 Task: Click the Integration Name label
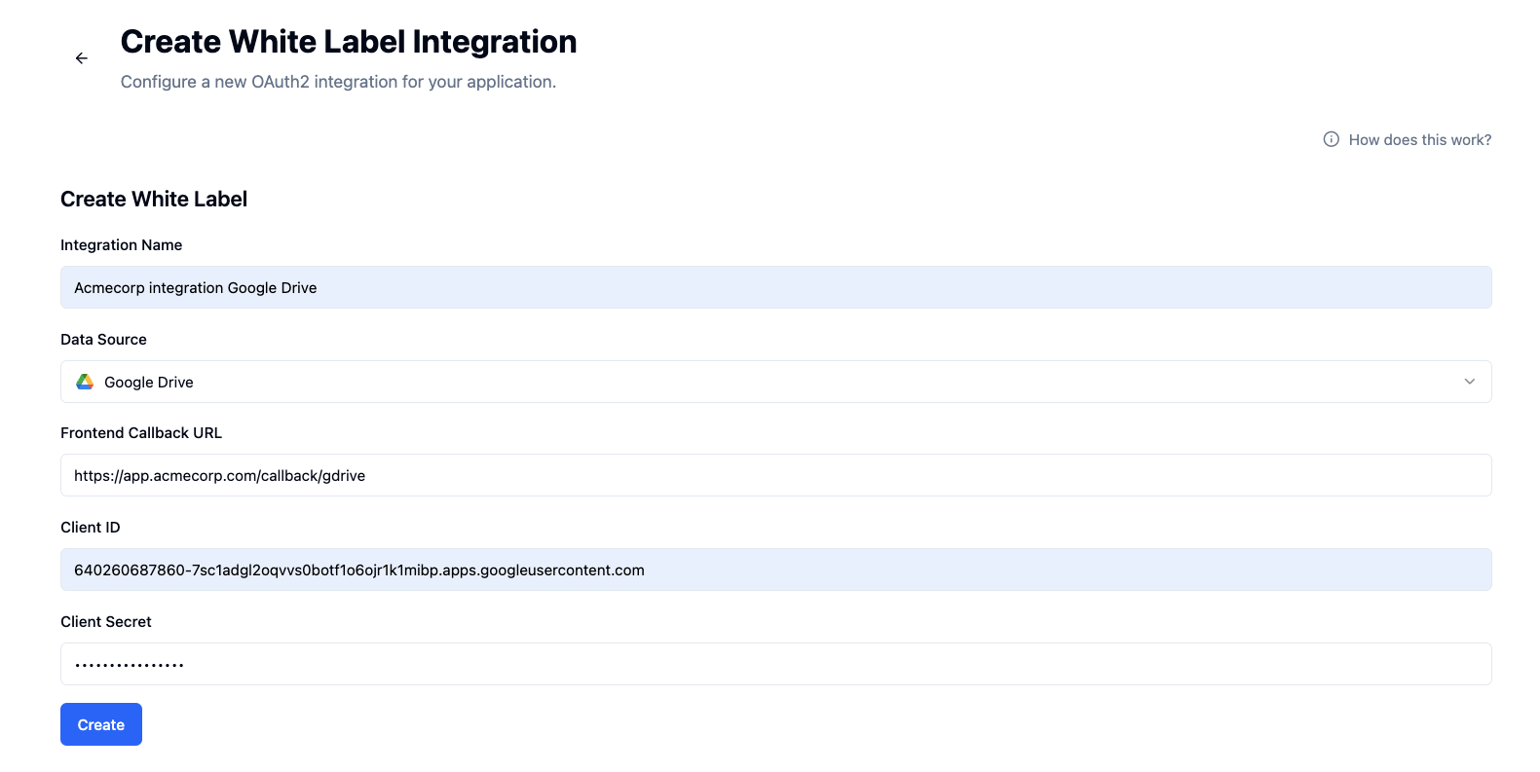[121, 245]
